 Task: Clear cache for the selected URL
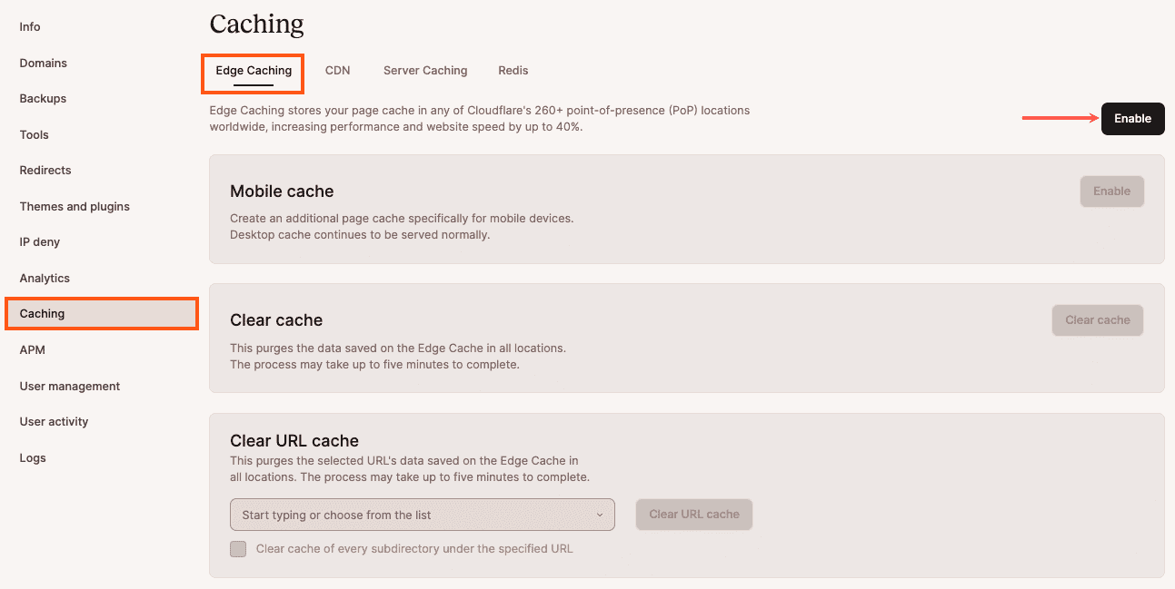(x=693, y=514)
